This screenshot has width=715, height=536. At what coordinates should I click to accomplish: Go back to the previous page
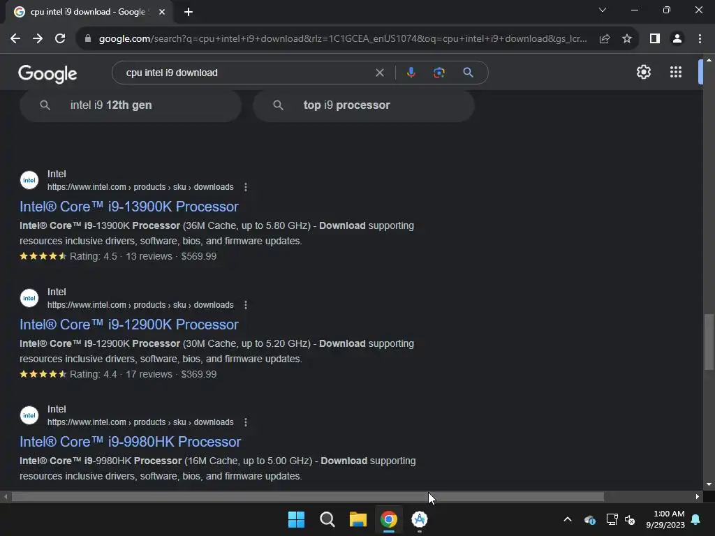(15, 39)
